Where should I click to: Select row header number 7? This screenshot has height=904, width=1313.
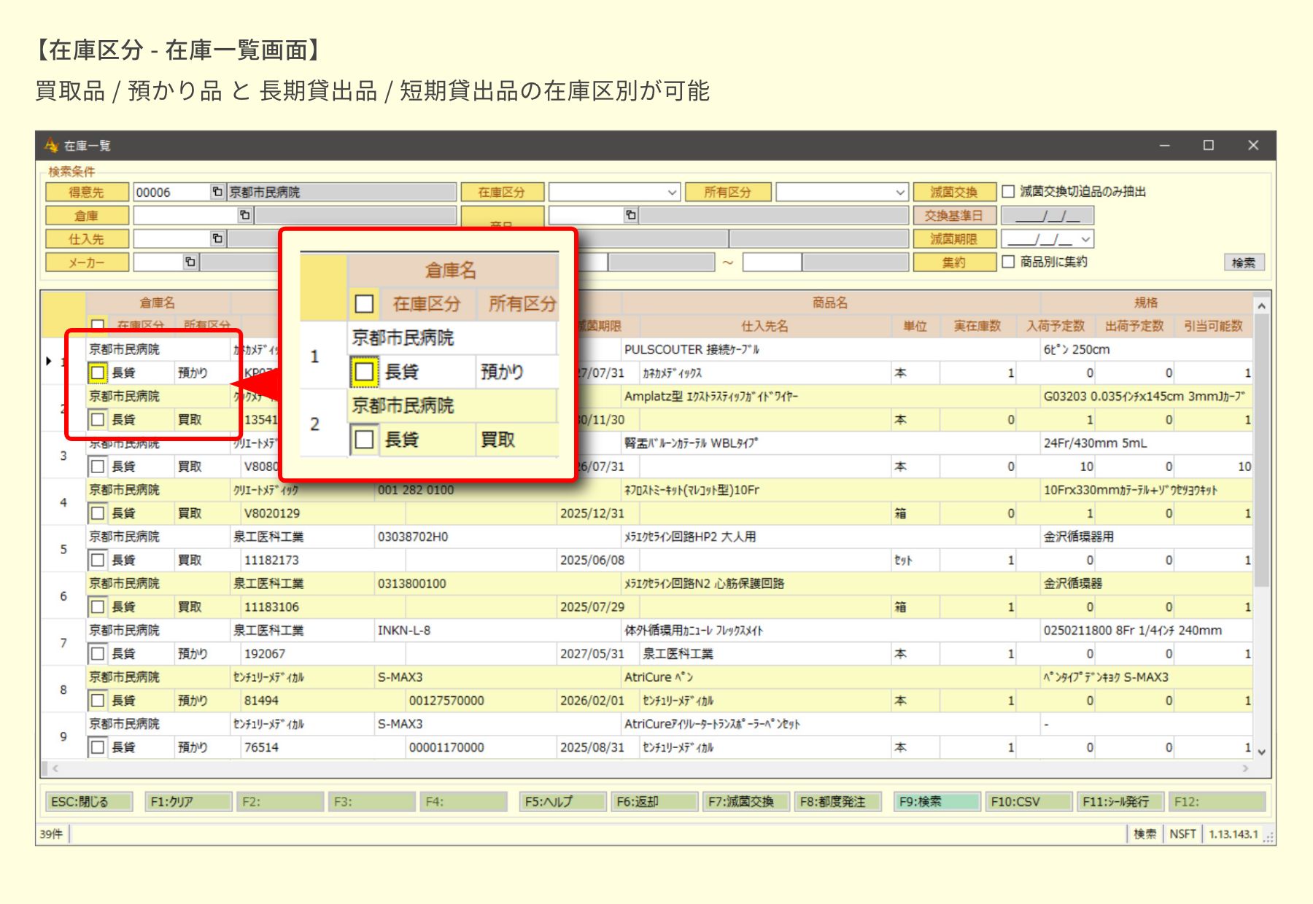coord(63,642)
